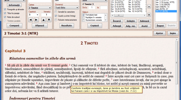Click the Informații button
Screen dimensions: 181x100
(x=14, y=5)
